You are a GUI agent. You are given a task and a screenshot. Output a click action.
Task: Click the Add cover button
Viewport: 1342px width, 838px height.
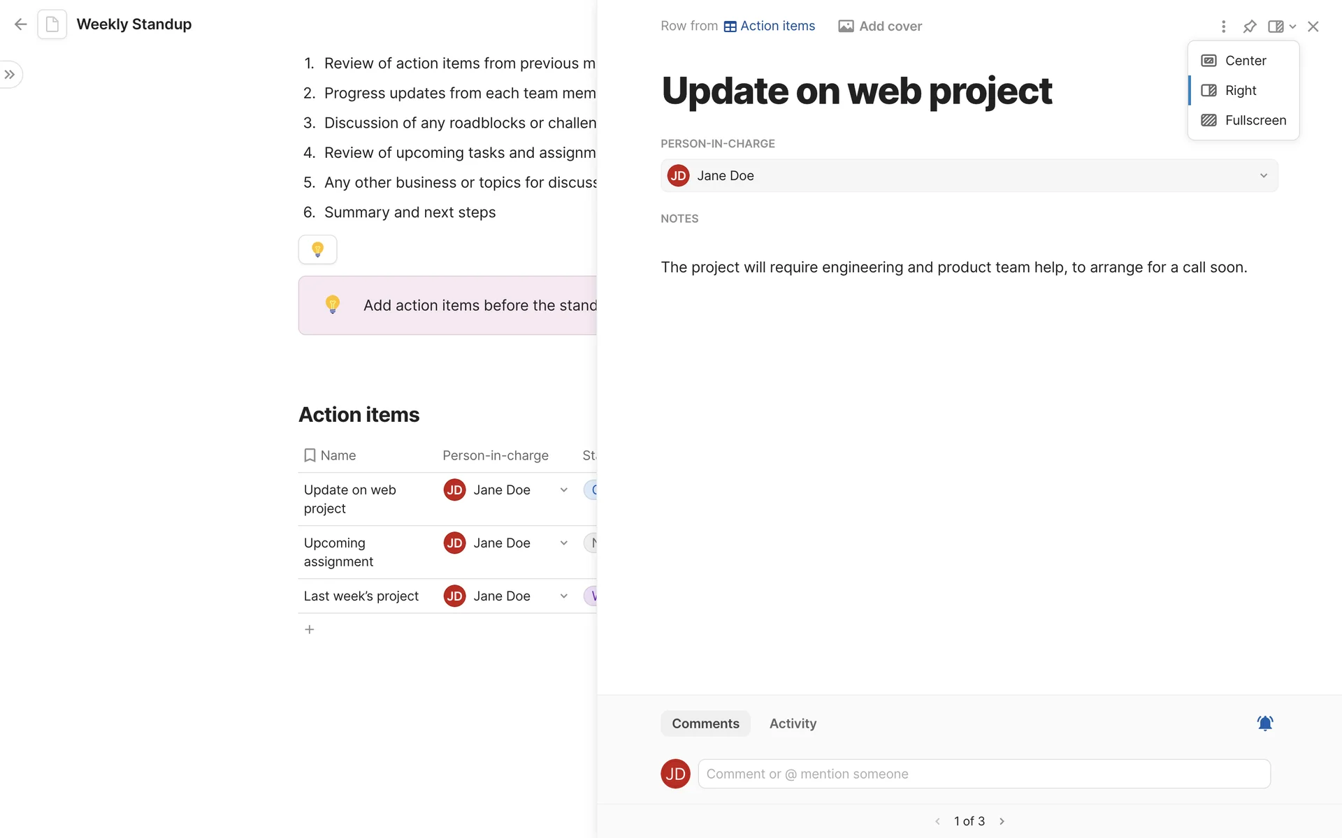880,27
